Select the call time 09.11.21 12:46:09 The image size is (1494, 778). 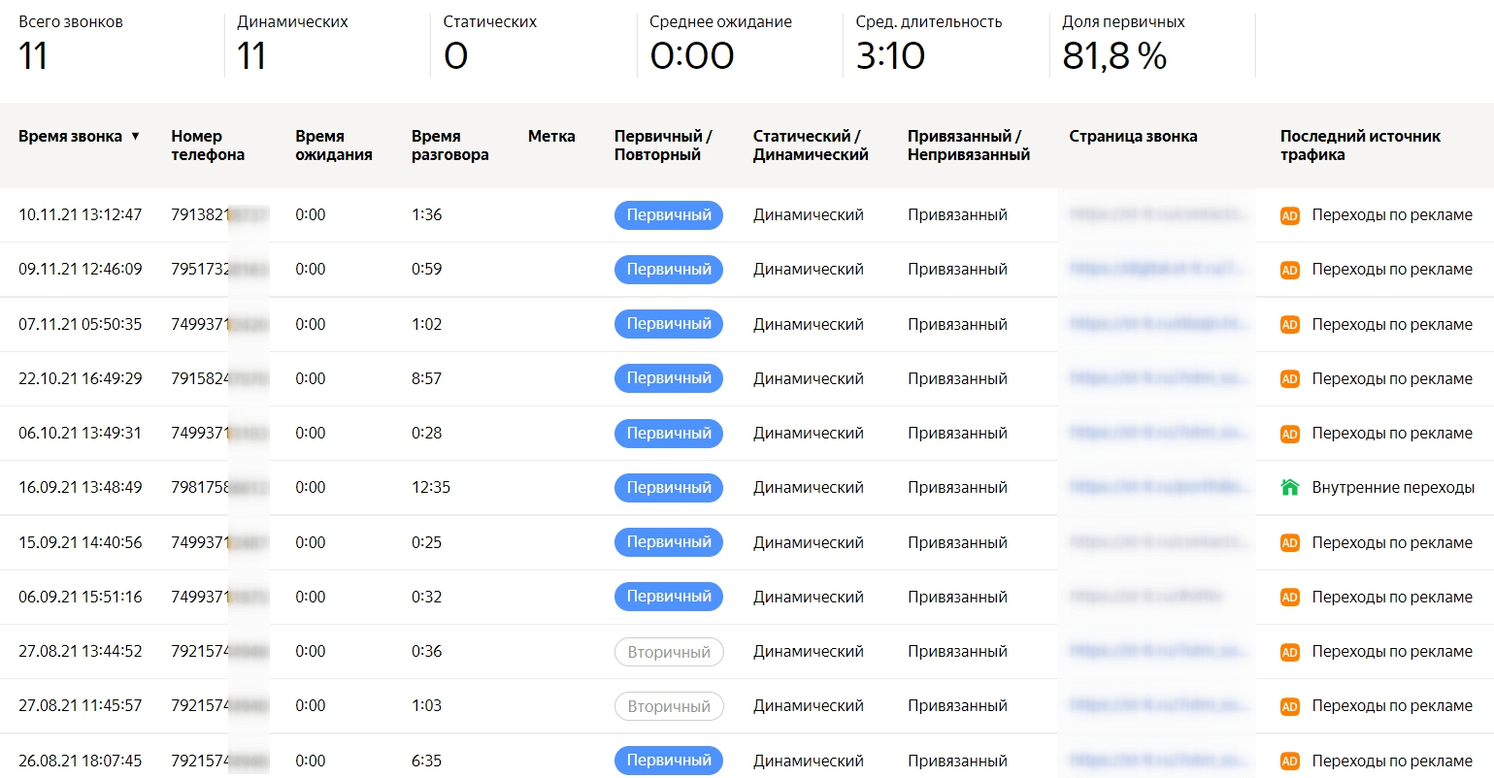pyautogui.click(x=81, y=269)
